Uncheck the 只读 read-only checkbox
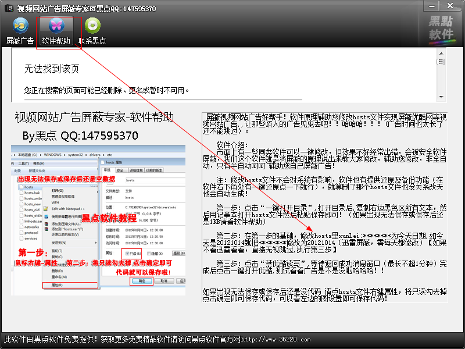 pyautogui.click(x=126, y=253)
